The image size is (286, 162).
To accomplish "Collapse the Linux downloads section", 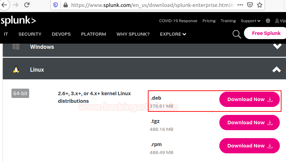I will pos(277,70).
